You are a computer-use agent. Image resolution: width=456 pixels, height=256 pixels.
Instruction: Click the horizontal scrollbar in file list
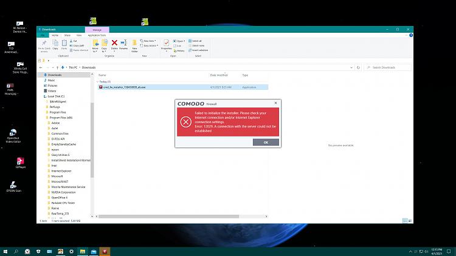[x=168, y=217]
